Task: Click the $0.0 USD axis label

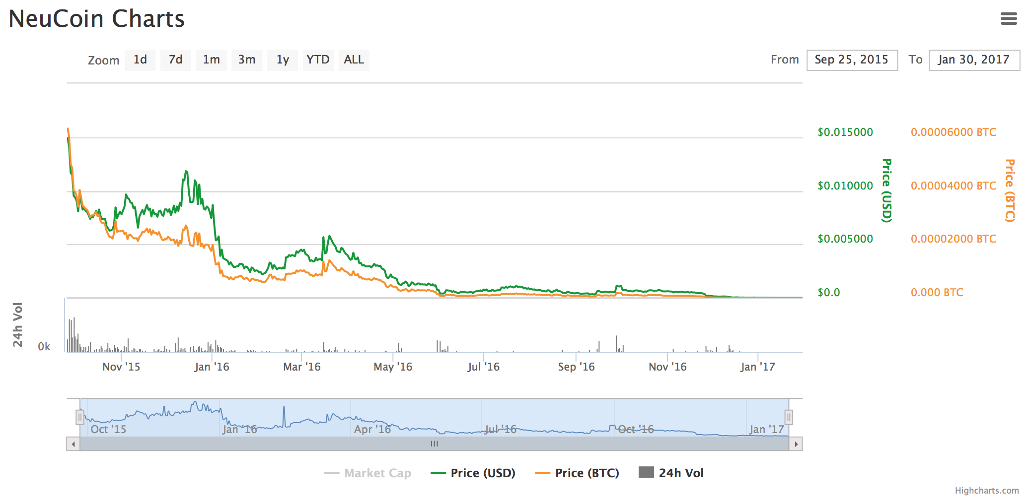Action: [829, 292]
